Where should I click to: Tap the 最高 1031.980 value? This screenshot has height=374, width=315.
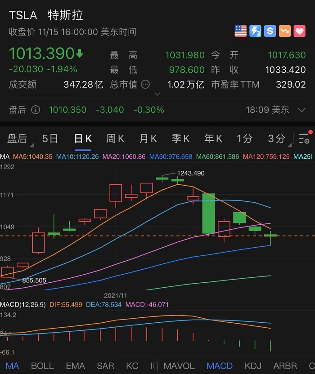(x=185, y=55)
